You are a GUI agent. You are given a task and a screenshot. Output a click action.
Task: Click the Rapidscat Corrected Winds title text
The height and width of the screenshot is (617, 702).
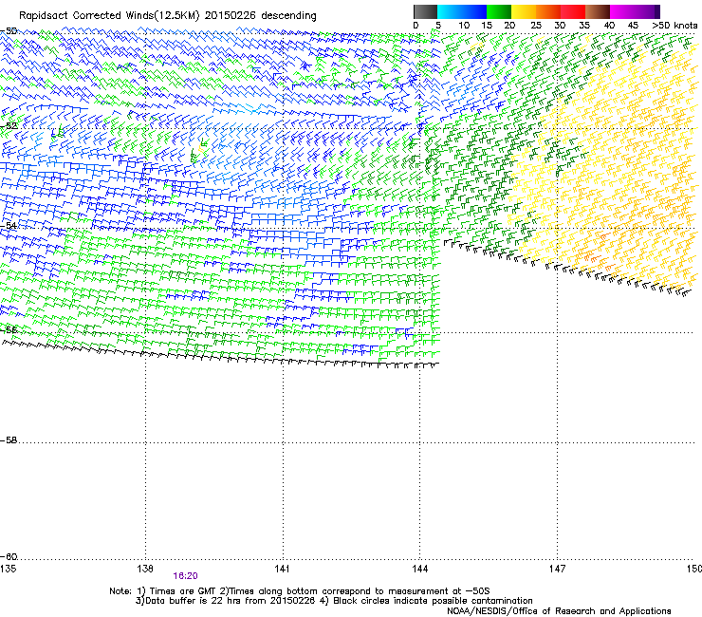pyautogui.click(x=168, y=16)
